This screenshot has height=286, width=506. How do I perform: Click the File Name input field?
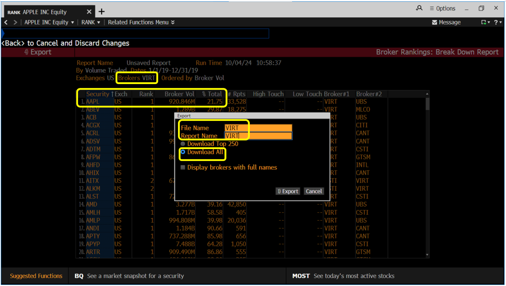pyautogui.click(x=258, y=128)
